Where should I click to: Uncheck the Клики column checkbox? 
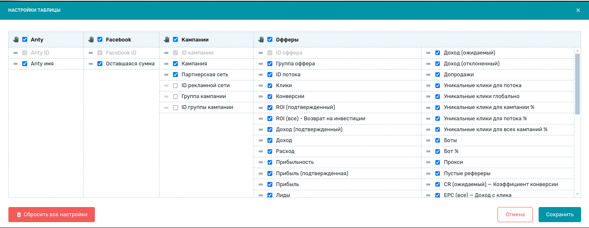click(270, 85)
